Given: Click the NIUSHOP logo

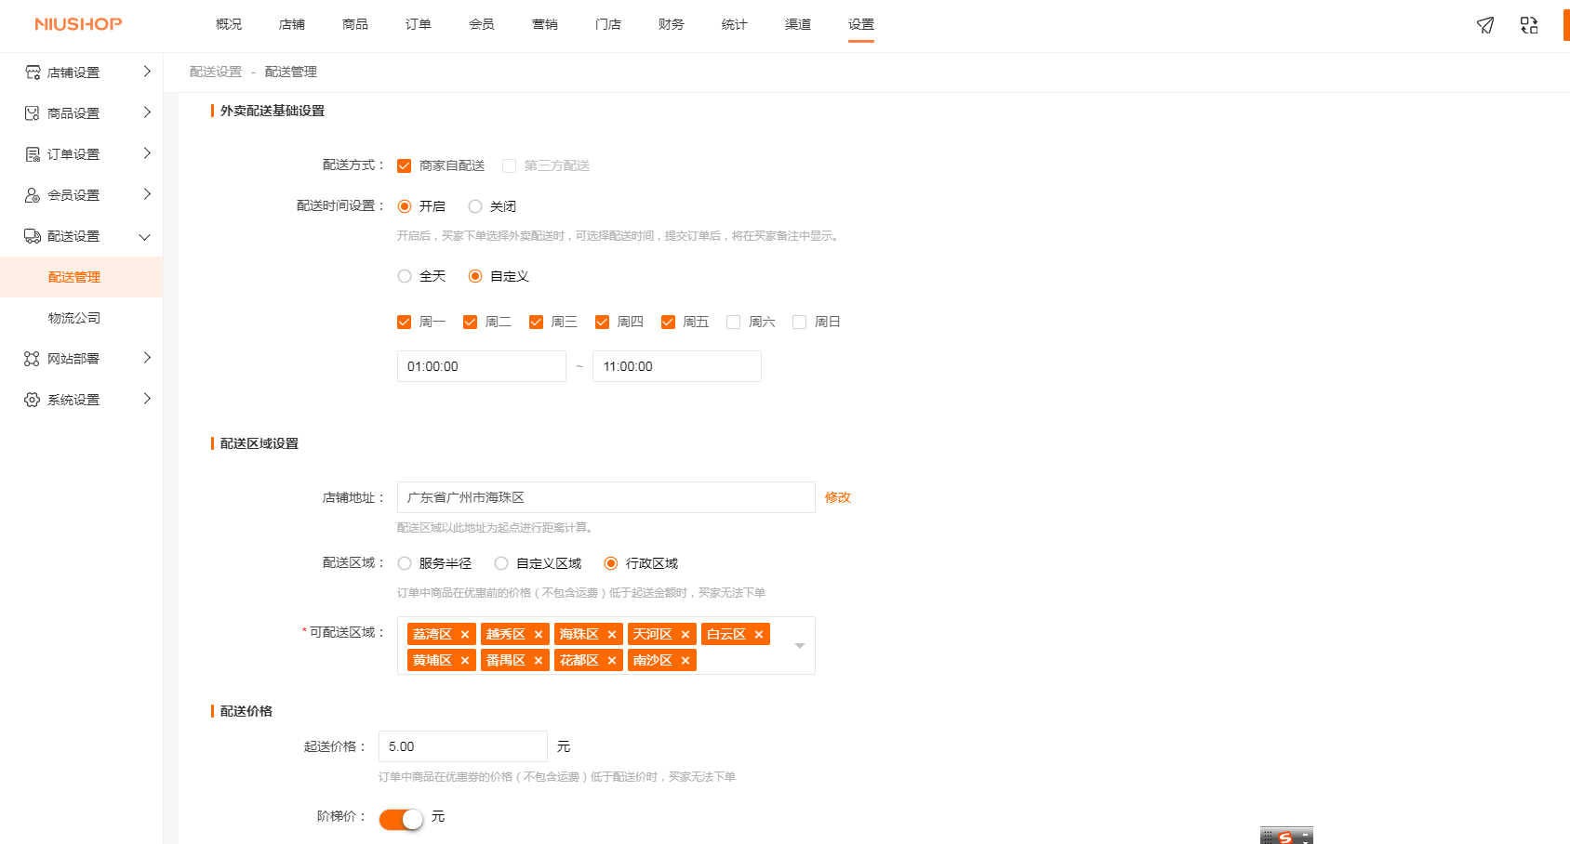Looking at the screenshot, I should (x=77, y=24).
